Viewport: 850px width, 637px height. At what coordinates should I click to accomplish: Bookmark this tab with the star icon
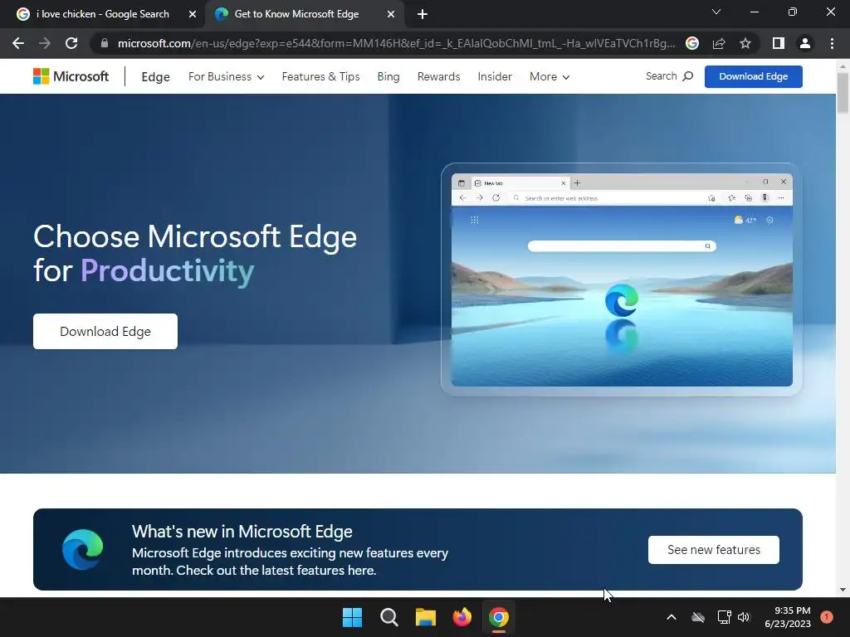point(745,43)
